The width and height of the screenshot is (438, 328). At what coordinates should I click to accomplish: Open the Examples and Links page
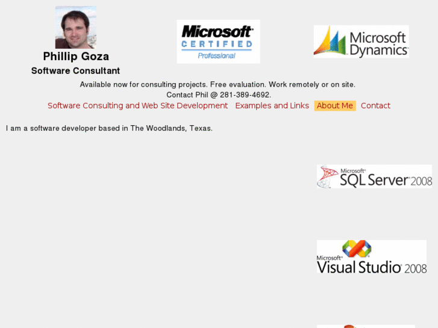pyautogui.click(x=272, y=106)
